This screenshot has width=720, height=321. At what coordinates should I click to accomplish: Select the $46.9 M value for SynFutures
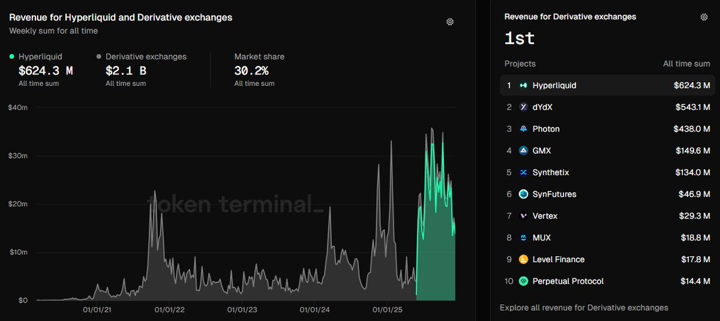coord(694,194)
